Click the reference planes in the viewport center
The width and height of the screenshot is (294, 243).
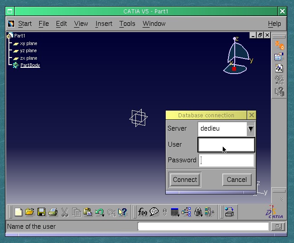click(x=139, y=118)
